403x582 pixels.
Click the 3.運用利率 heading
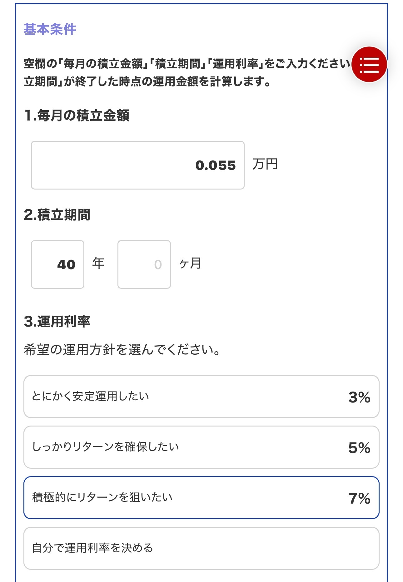(x=57, y=322)
